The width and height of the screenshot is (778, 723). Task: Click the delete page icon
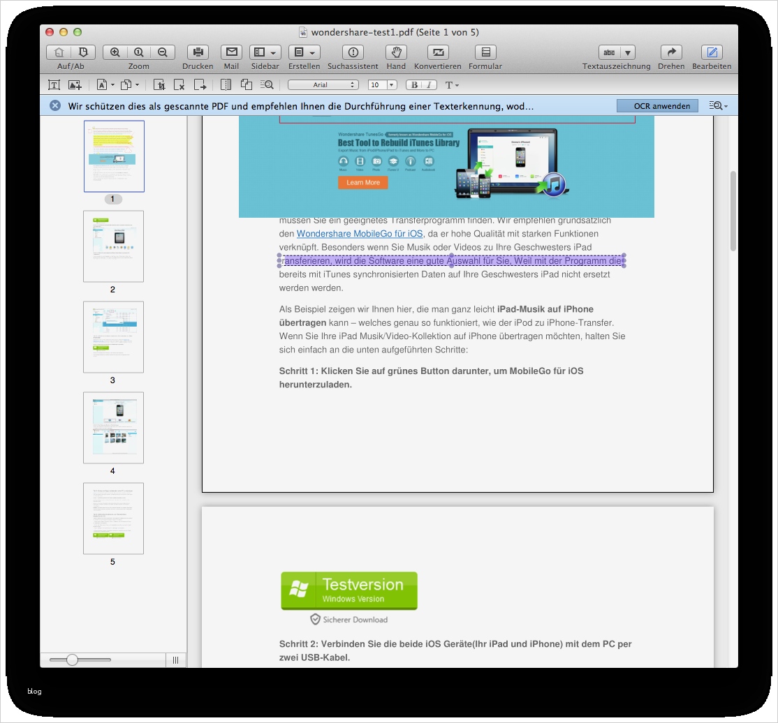(x=179, y=85)
